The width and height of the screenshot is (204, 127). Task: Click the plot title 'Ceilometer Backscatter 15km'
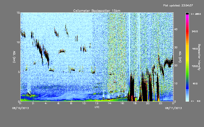(97, 11)
